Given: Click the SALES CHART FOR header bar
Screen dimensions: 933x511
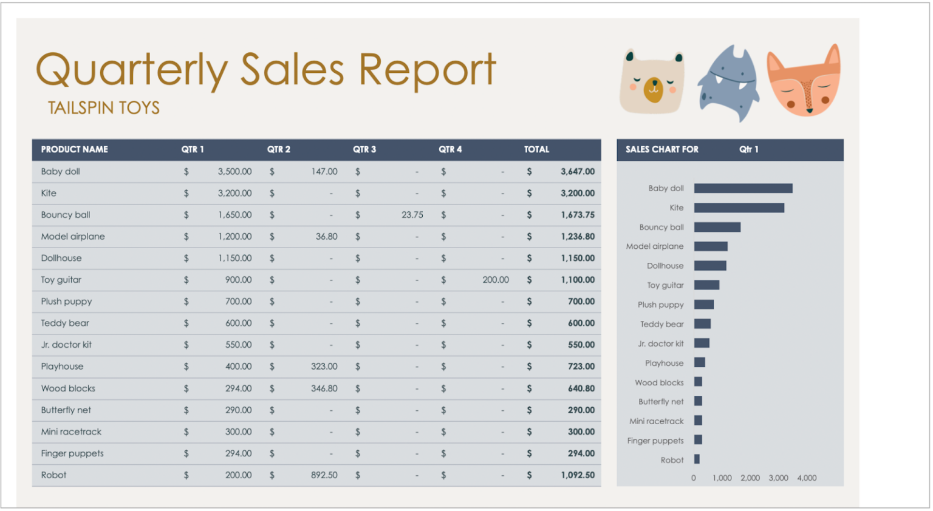Looking at the screenshot, I should pos(661,150).
